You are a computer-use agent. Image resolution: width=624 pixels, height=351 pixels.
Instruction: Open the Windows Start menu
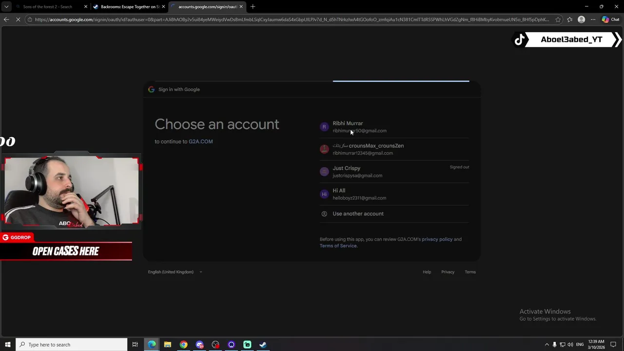8,345
